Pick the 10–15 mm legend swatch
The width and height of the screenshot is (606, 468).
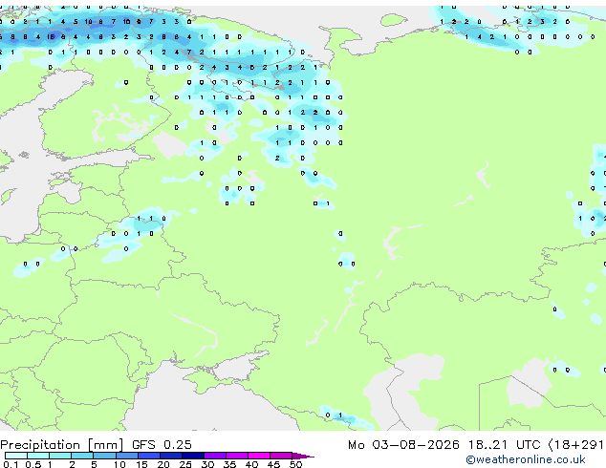tap(126, 456)
